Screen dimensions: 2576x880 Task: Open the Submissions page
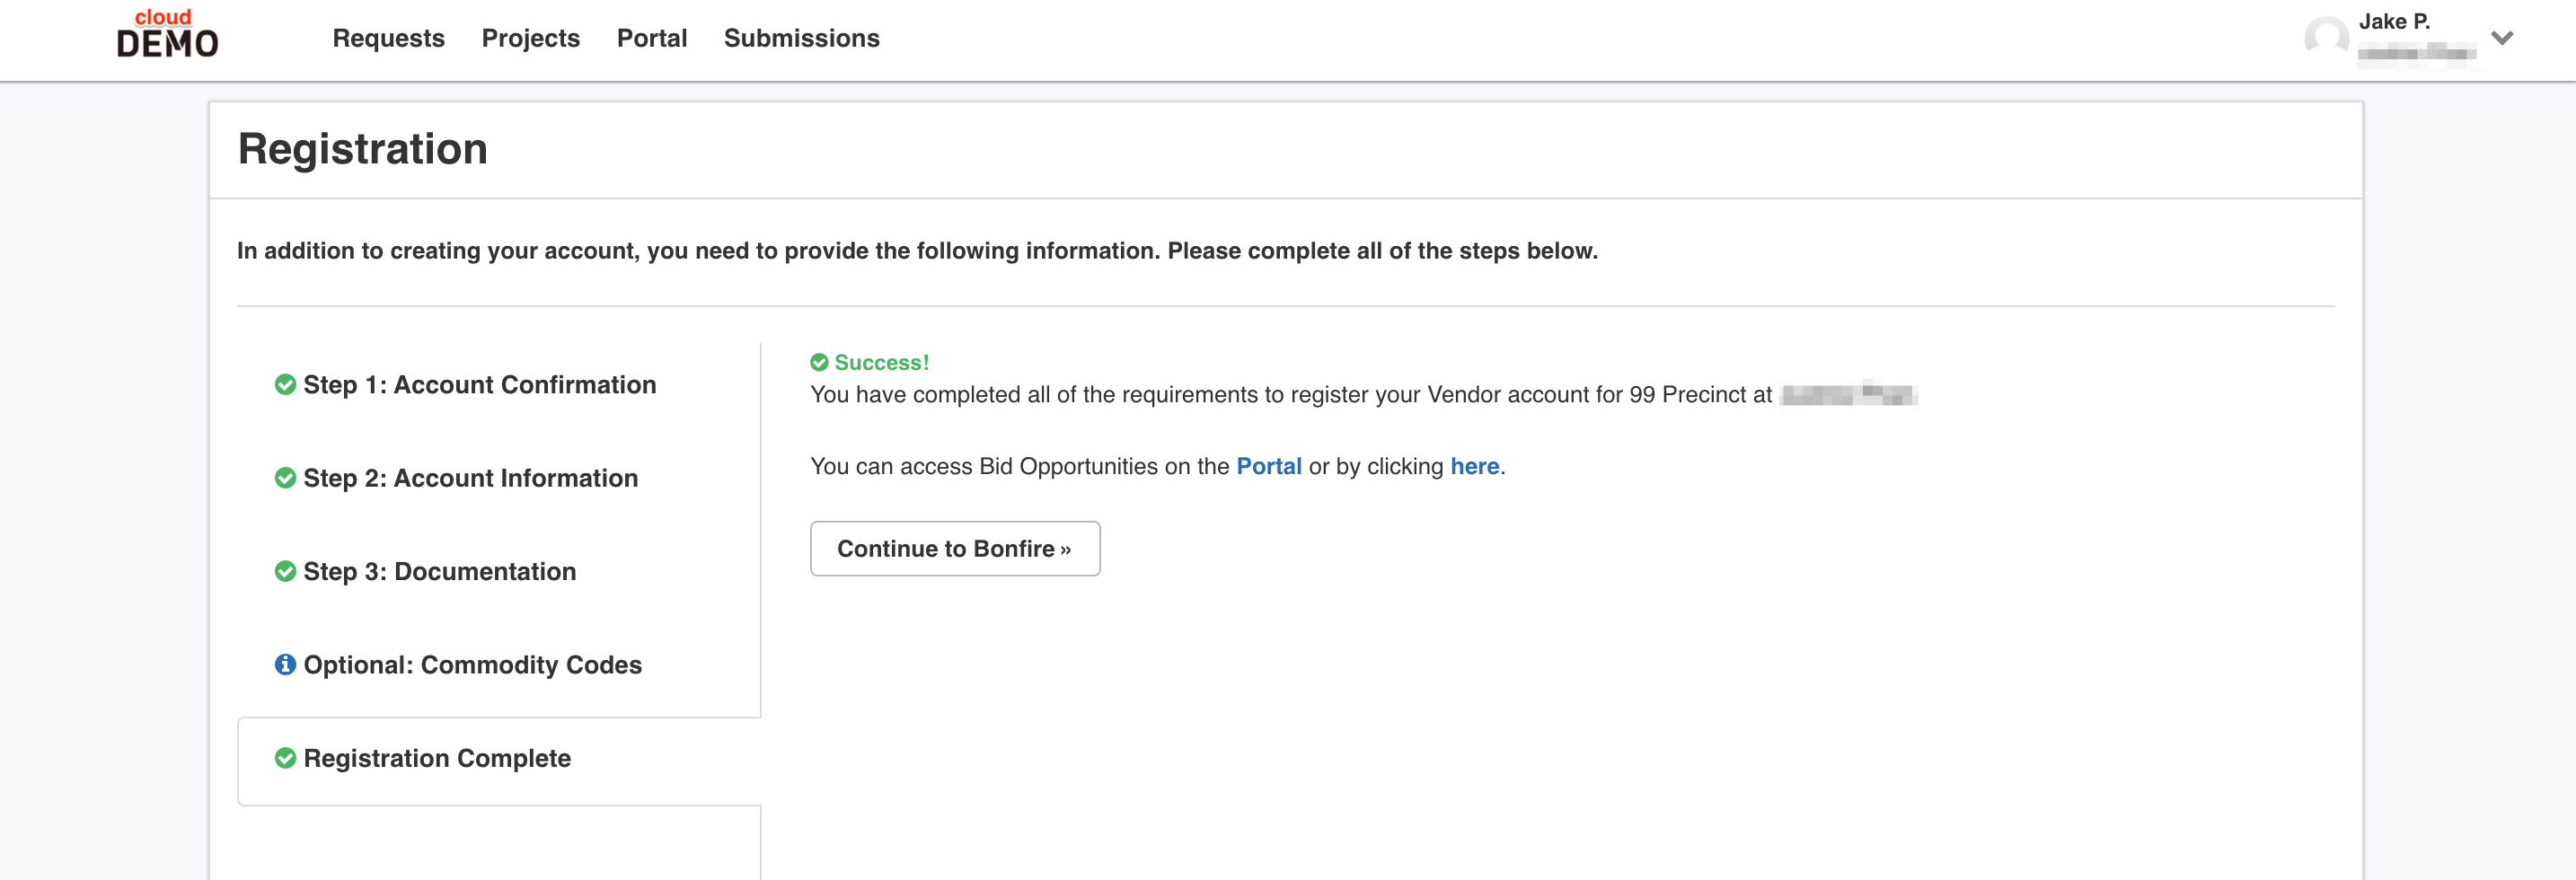[x=802, y=38]
